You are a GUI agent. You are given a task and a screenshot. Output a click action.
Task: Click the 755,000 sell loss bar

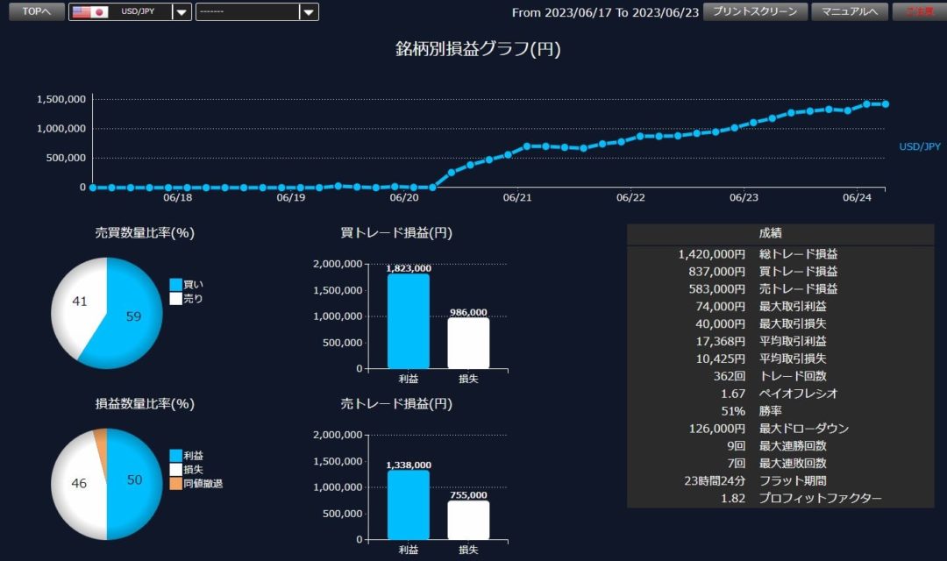(468, 520)
